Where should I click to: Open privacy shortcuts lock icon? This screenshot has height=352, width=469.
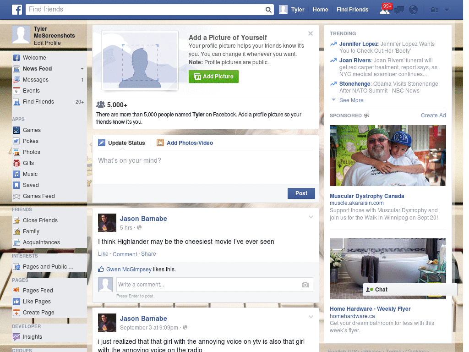(x=434, y=10)
